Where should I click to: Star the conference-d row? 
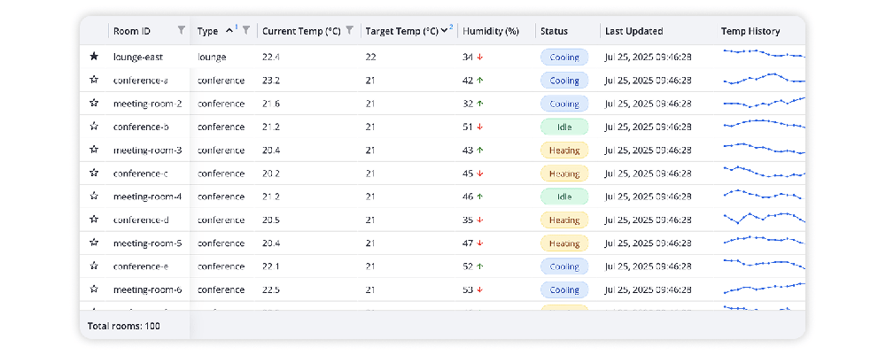click(94, 220)
